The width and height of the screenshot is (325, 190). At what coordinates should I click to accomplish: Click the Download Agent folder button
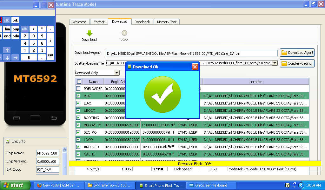pyautogui.click(x=297, y=53)
